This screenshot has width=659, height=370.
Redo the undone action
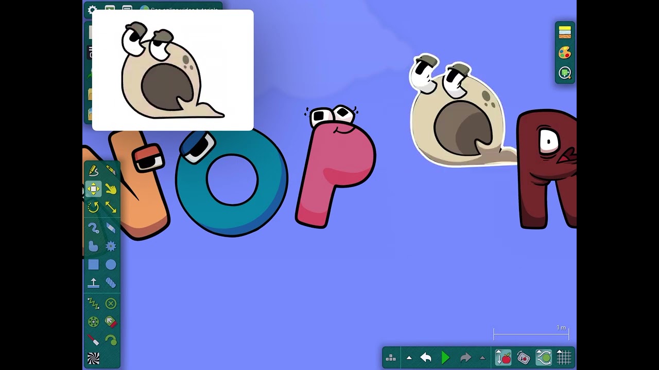click(x=465, y=358)
